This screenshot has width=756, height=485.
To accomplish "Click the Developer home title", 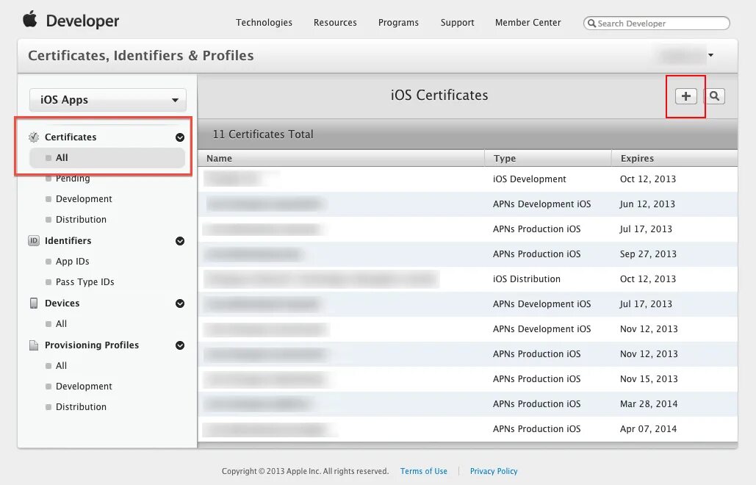I will pos(82,21).
